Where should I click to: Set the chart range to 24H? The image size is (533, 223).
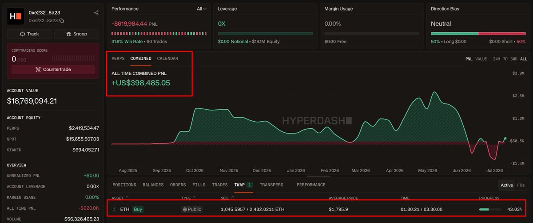(x=497, y=59)
